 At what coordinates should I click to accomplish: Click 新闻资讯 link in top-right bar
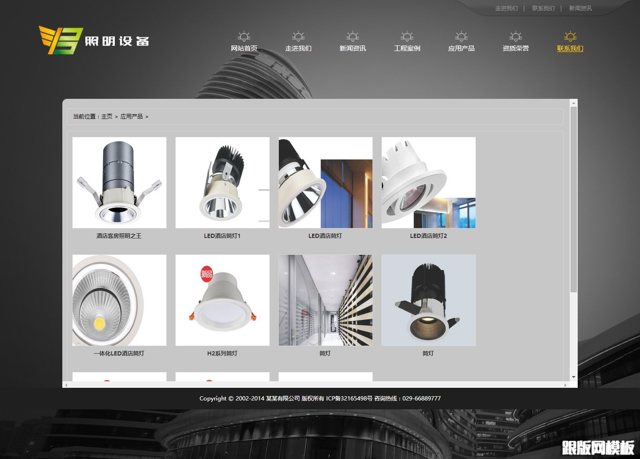point(580,8)
